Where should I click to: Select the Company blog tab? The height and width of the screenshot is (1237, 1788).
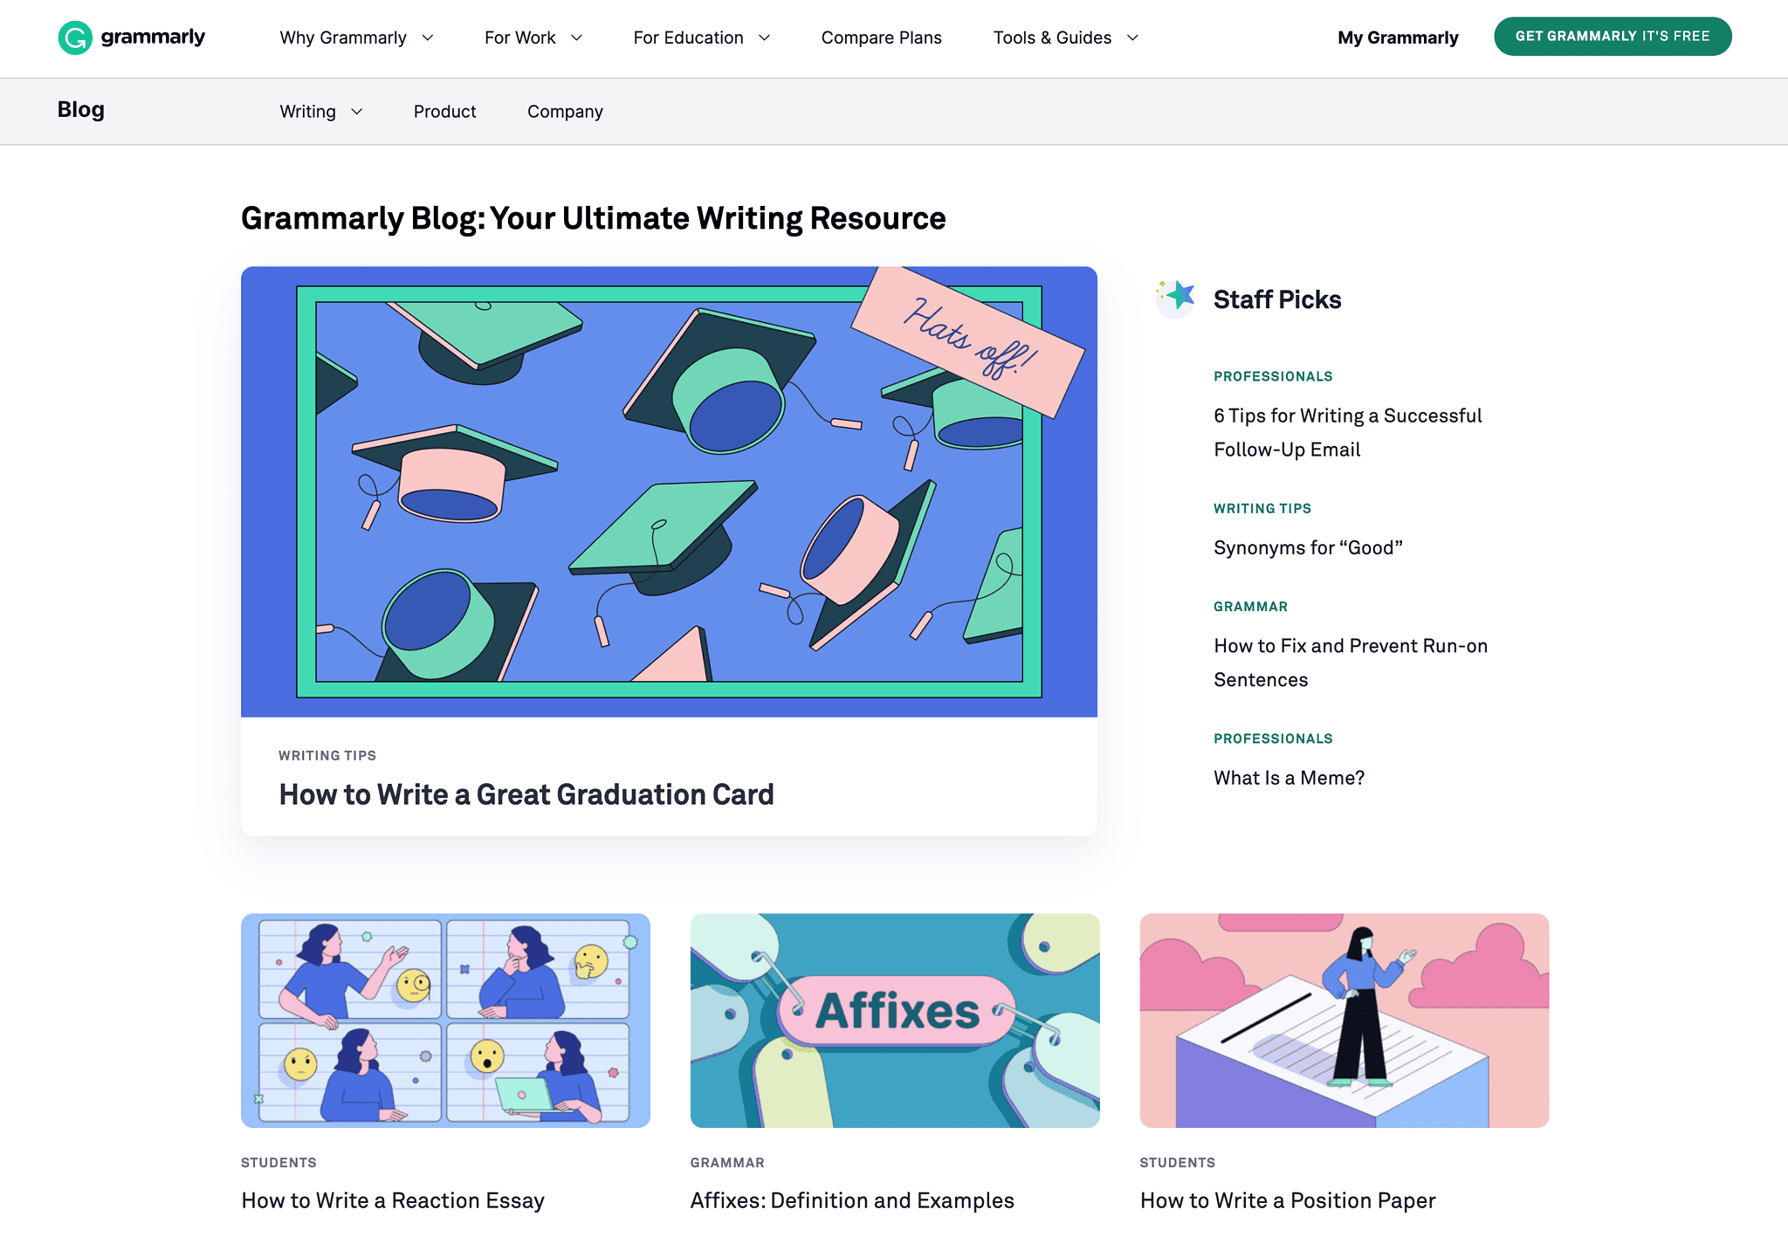click(x=565, y=112)
